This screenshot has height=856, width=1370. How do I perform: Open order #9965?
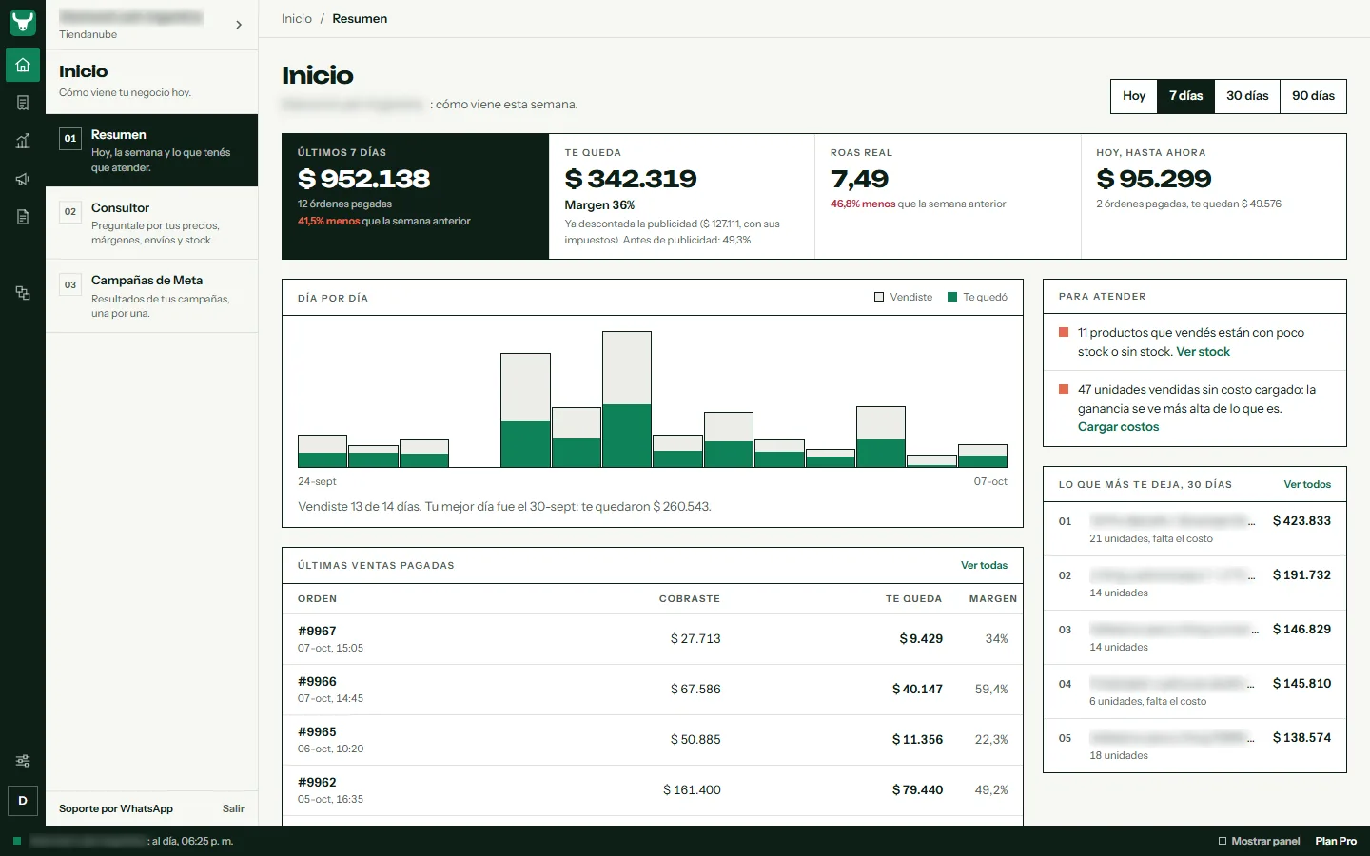(x=653, y=740)
